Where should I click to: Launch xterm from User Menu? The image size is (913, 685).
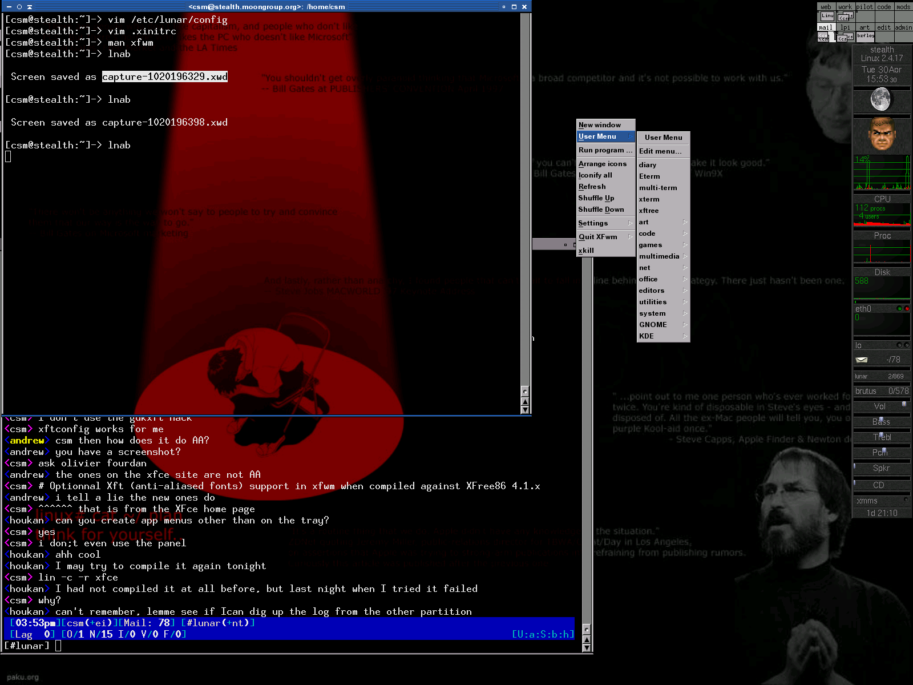(649, 199)
